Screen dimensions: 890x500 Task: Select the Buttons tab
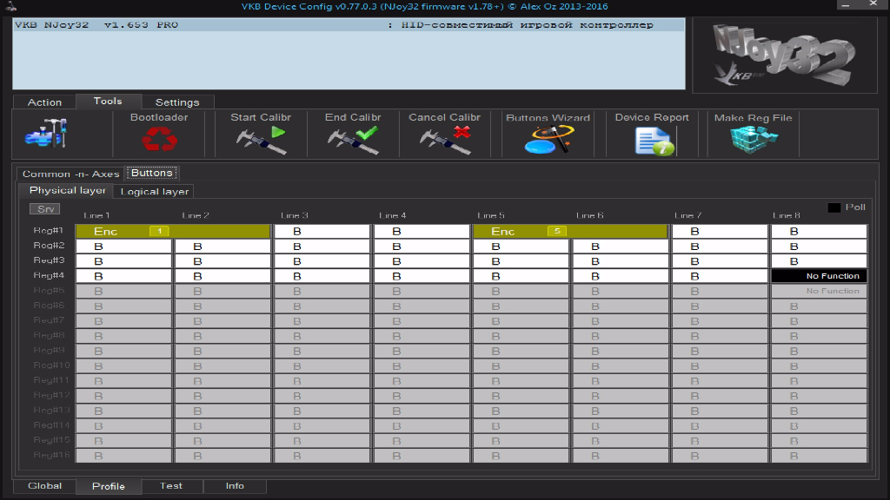[151, 173]
